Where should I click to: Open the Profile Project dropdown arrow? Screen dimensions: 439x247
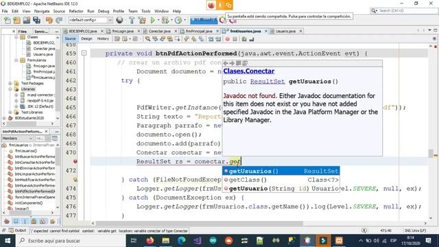point(185,20)
